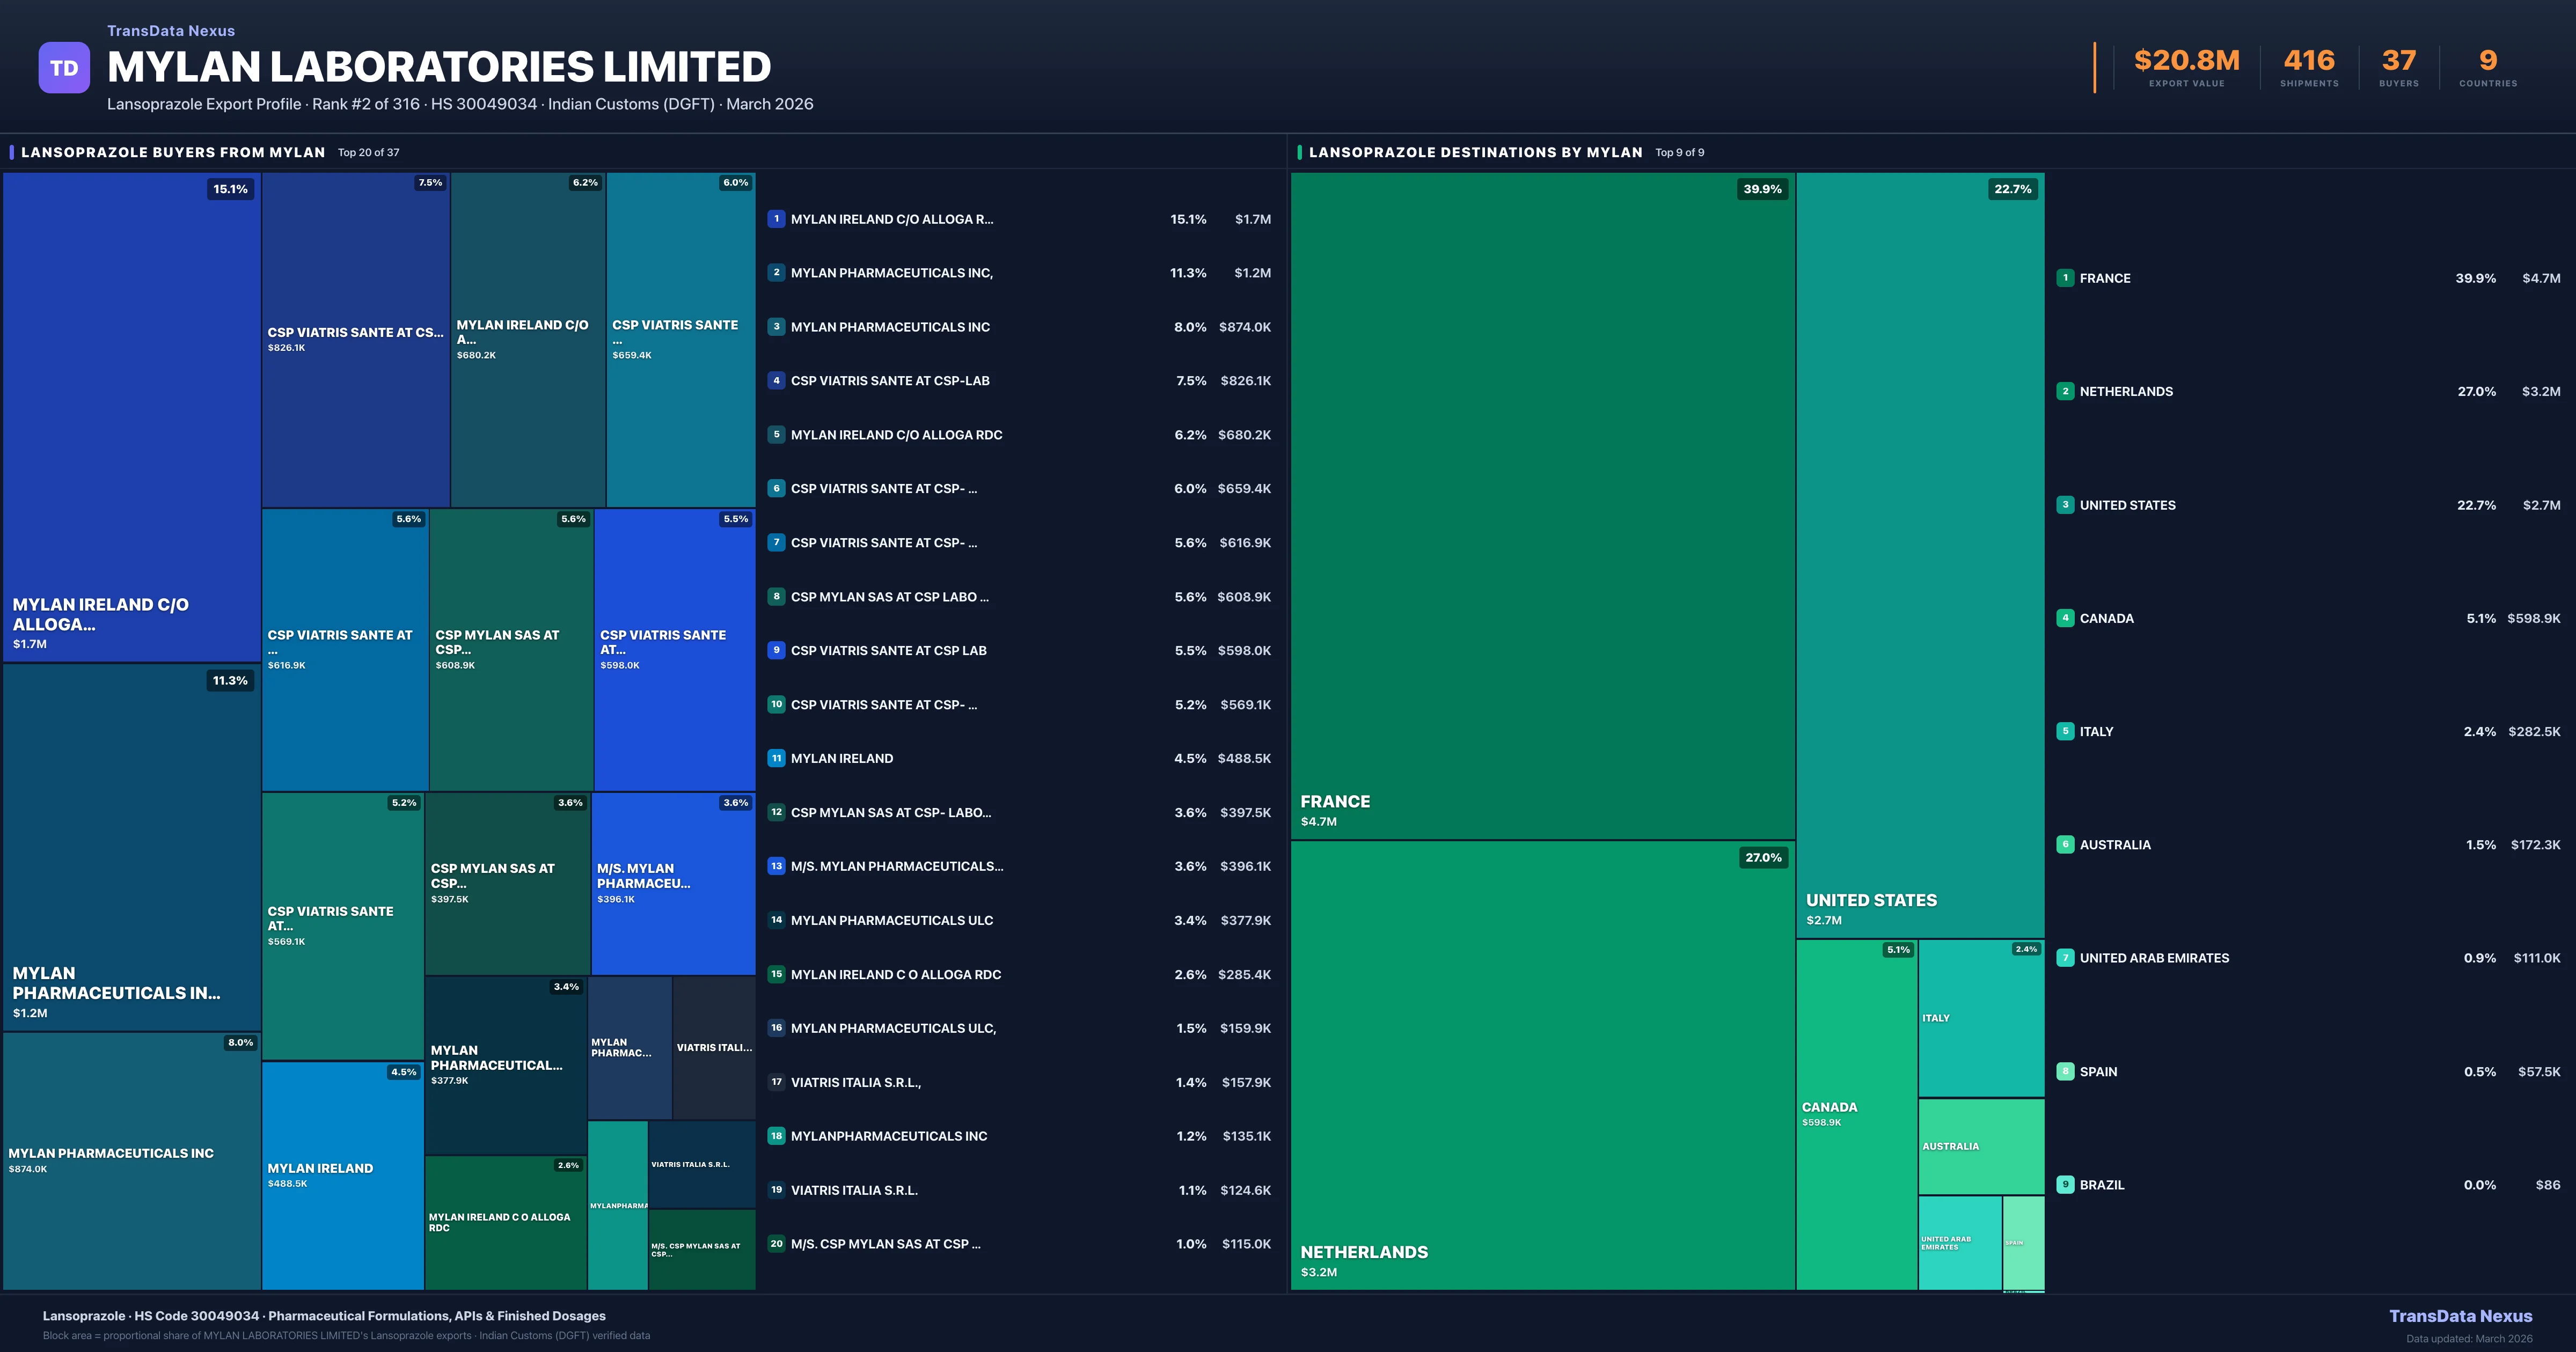Image resolution: width=2576 pixels, height=1352 pixels.
Task: Click the France rank 1 badge
Action: (x=2065, y=278)
